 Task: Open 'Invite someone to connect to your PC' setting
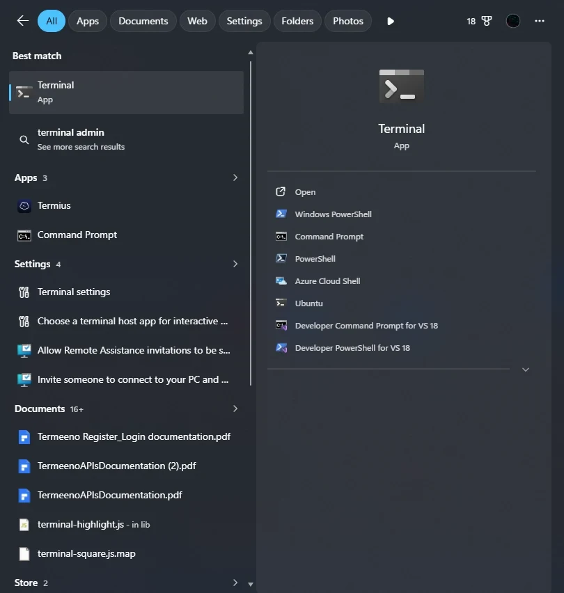[x=126, y=380]
